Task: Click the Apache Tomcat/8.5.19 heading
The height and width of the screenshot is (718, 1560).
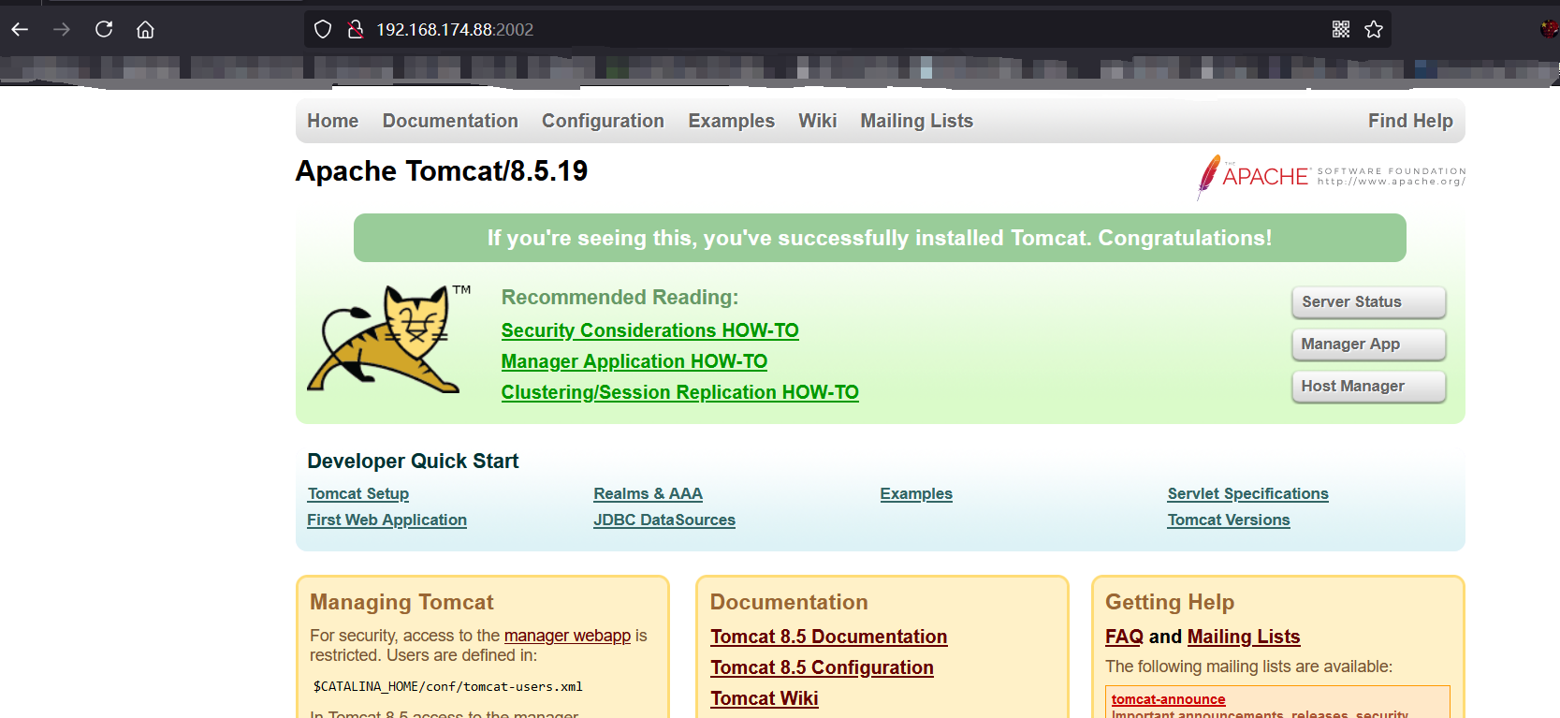Action: (x=442, y=171)
